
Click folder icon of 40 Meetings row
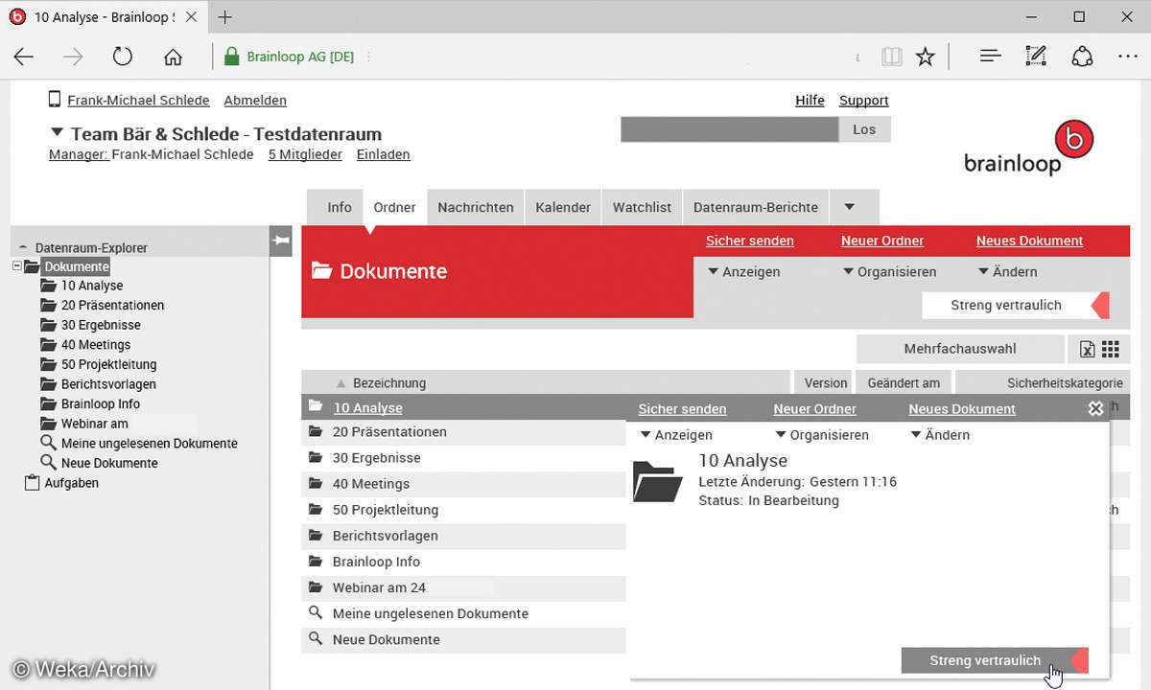pyautogui.click(x=315, y=484)
